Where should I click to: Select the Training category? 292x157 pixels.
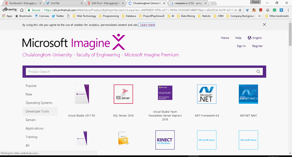point(31,137)
